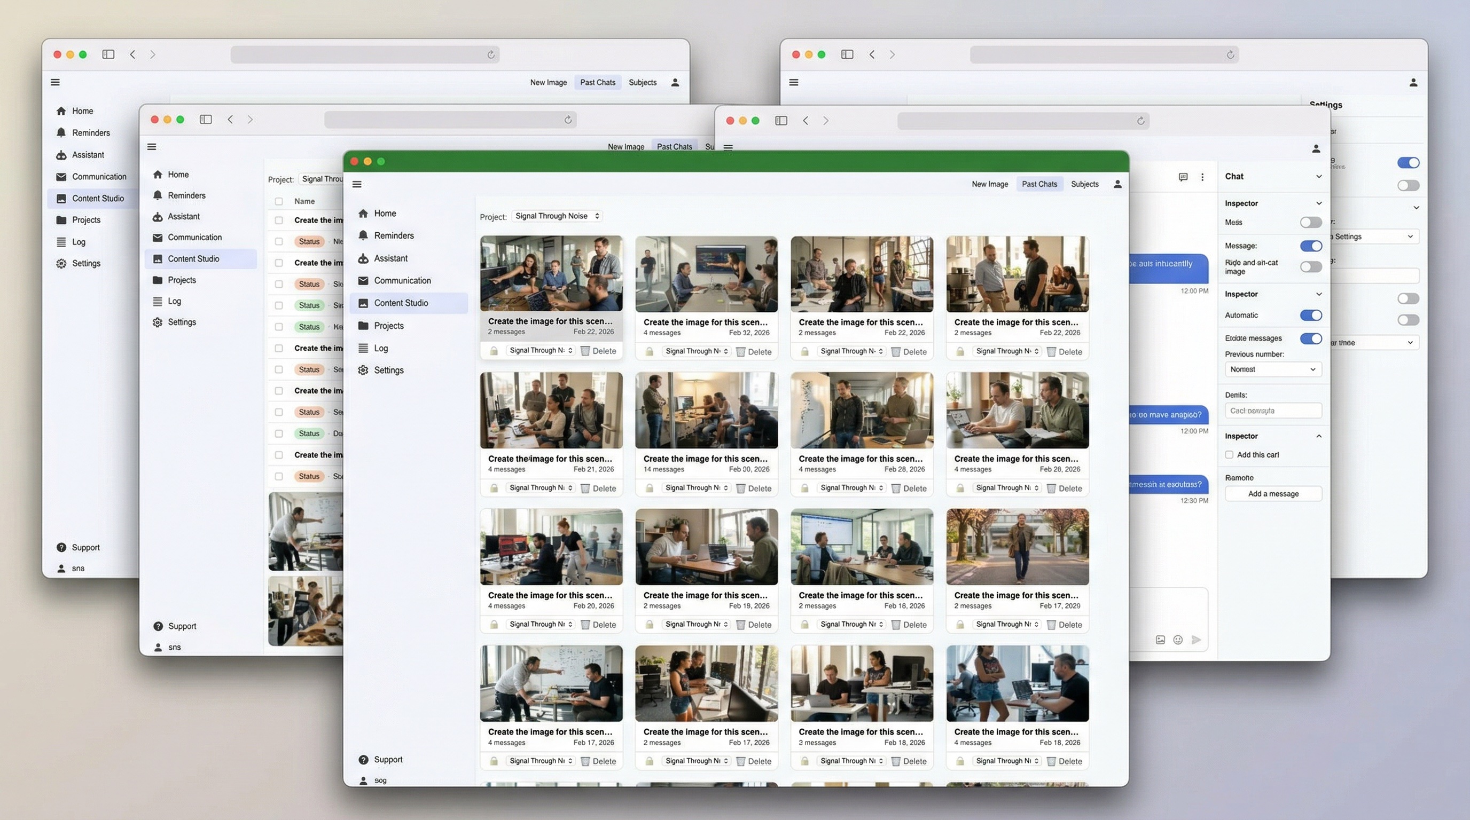The width and height of the screenshot is (1470, 820).
Task: Open the emoji picker icon in chat composer
Action: tap(1178, 640)
